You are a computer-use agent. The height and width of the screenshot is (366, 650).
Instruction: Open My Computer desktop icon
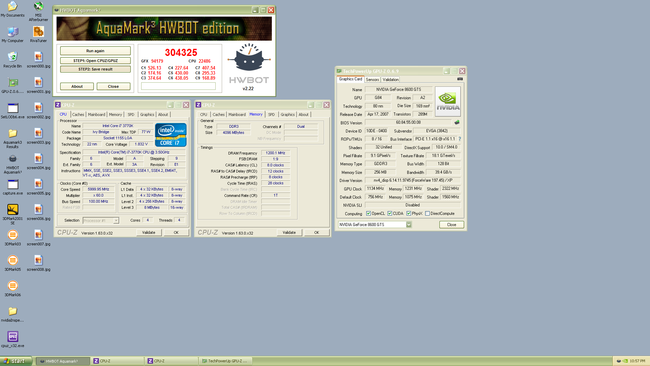pyautogui.click(x=13, y=35)
